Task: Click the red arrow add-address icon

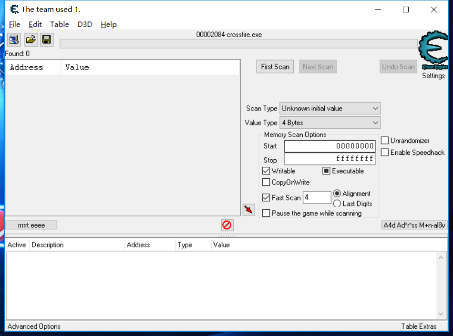Action: (x=249, y=209)
